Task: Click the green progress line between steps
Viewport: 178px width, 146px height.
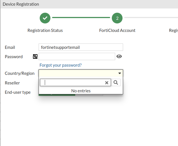Action: [81, 18]
